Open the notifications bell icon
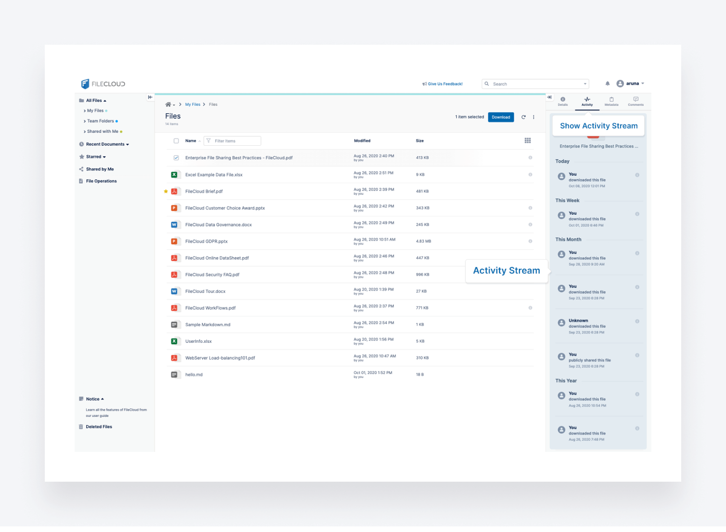726x532 pixels. [607, 83]
